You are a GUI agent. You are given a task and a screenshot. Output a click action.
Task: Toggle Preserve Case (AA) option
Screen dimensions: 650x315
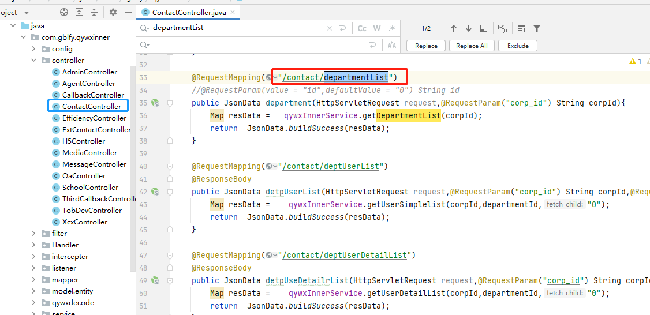(392, 45)
